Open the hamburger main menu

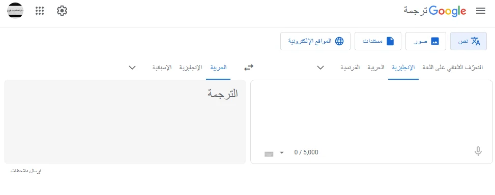(x=480, y=11)
